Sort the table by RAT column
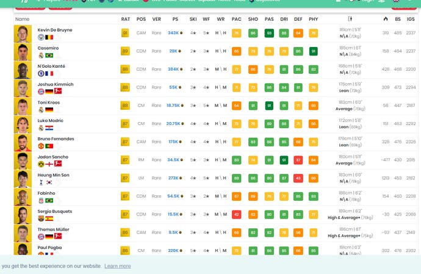Image resolution: width=421 pixels, height=274 pixels. (x=126, y=19)
